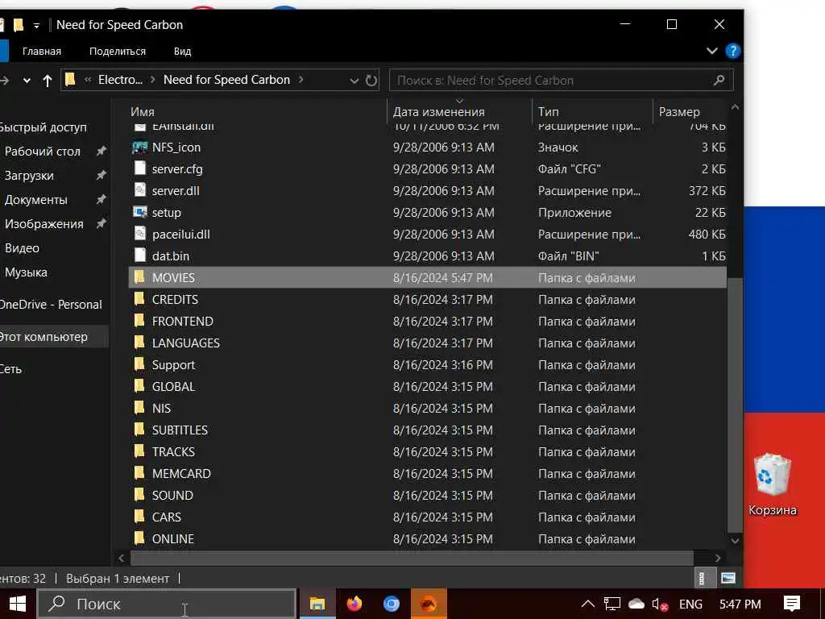Screen dimensions: 825x619
Task: Select Изображения in navigation pane
Action: coord(44,224)
